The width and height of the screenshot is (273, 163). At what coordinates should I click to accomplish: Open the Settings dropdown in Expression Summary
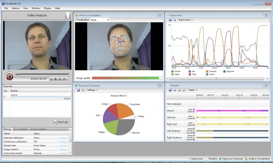(92, 90)
